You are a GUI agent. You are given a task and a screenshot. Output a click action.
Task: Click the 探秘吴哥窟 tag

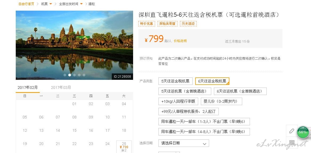pos(168,24)
